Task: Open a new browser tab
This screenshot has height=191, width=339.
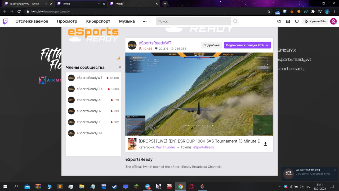Action: (x=165, y=4)
